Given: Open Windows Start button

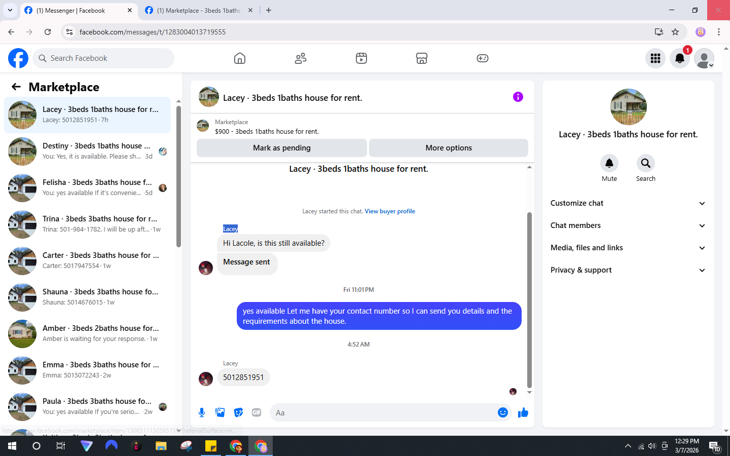Looking at the screenshot, I should 12,446.
